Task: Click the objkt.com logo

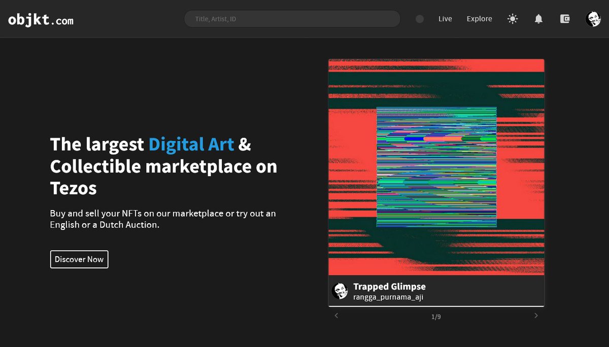Action: click(41, 20)
